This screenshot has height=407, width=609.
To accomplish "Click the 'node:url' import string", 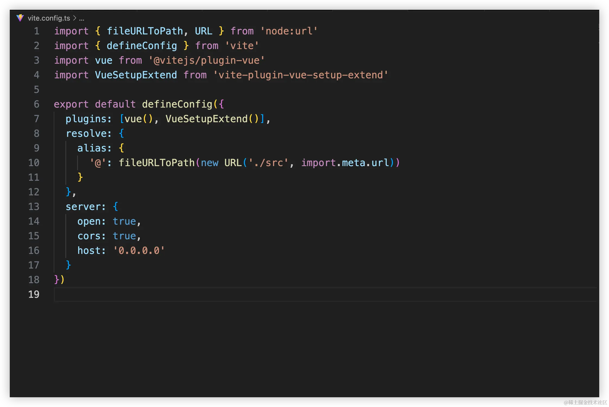I will pyautogui.click(x=289, y=31).
